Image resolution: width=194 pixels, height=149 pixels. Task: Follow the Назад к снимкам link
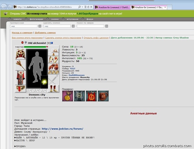click(x=22, y=33)
